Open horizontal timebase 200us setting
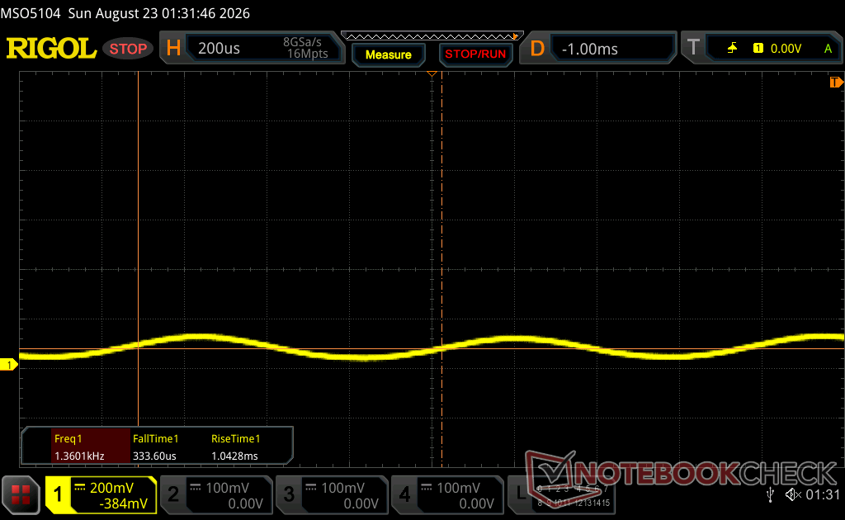This screenshot has height=520, width=845. 219,49
